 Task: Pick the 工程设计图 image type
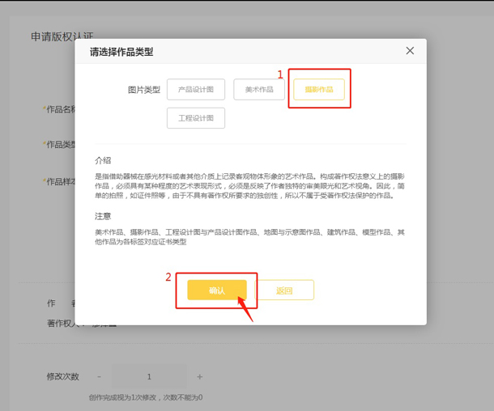pos(196,118)
